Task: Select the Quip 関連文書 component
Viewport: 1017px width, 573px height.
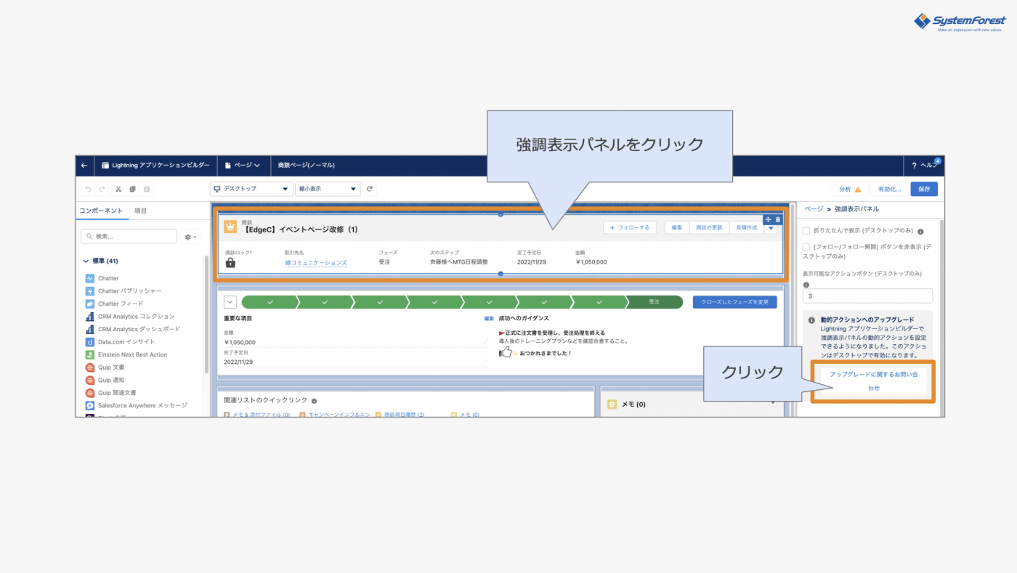Action: (110, 393)
